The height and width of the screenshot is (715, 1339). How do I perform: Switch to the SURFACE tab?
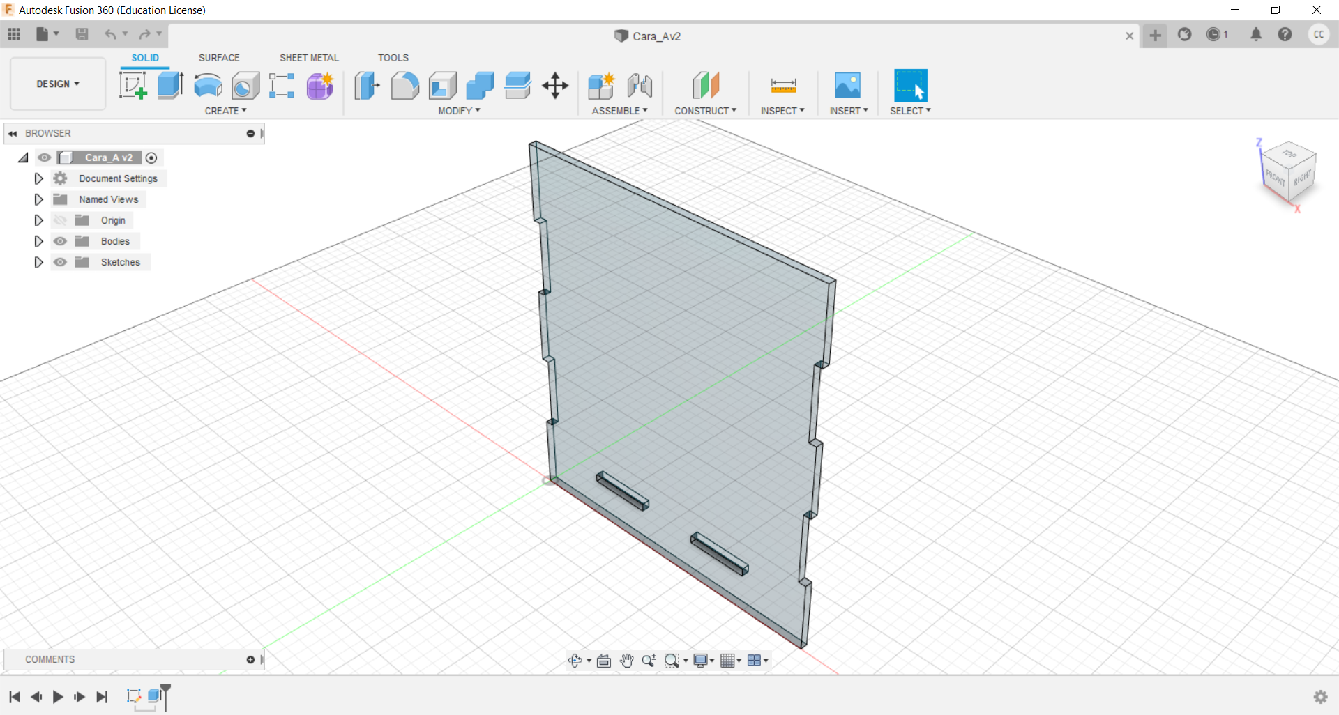219,58
